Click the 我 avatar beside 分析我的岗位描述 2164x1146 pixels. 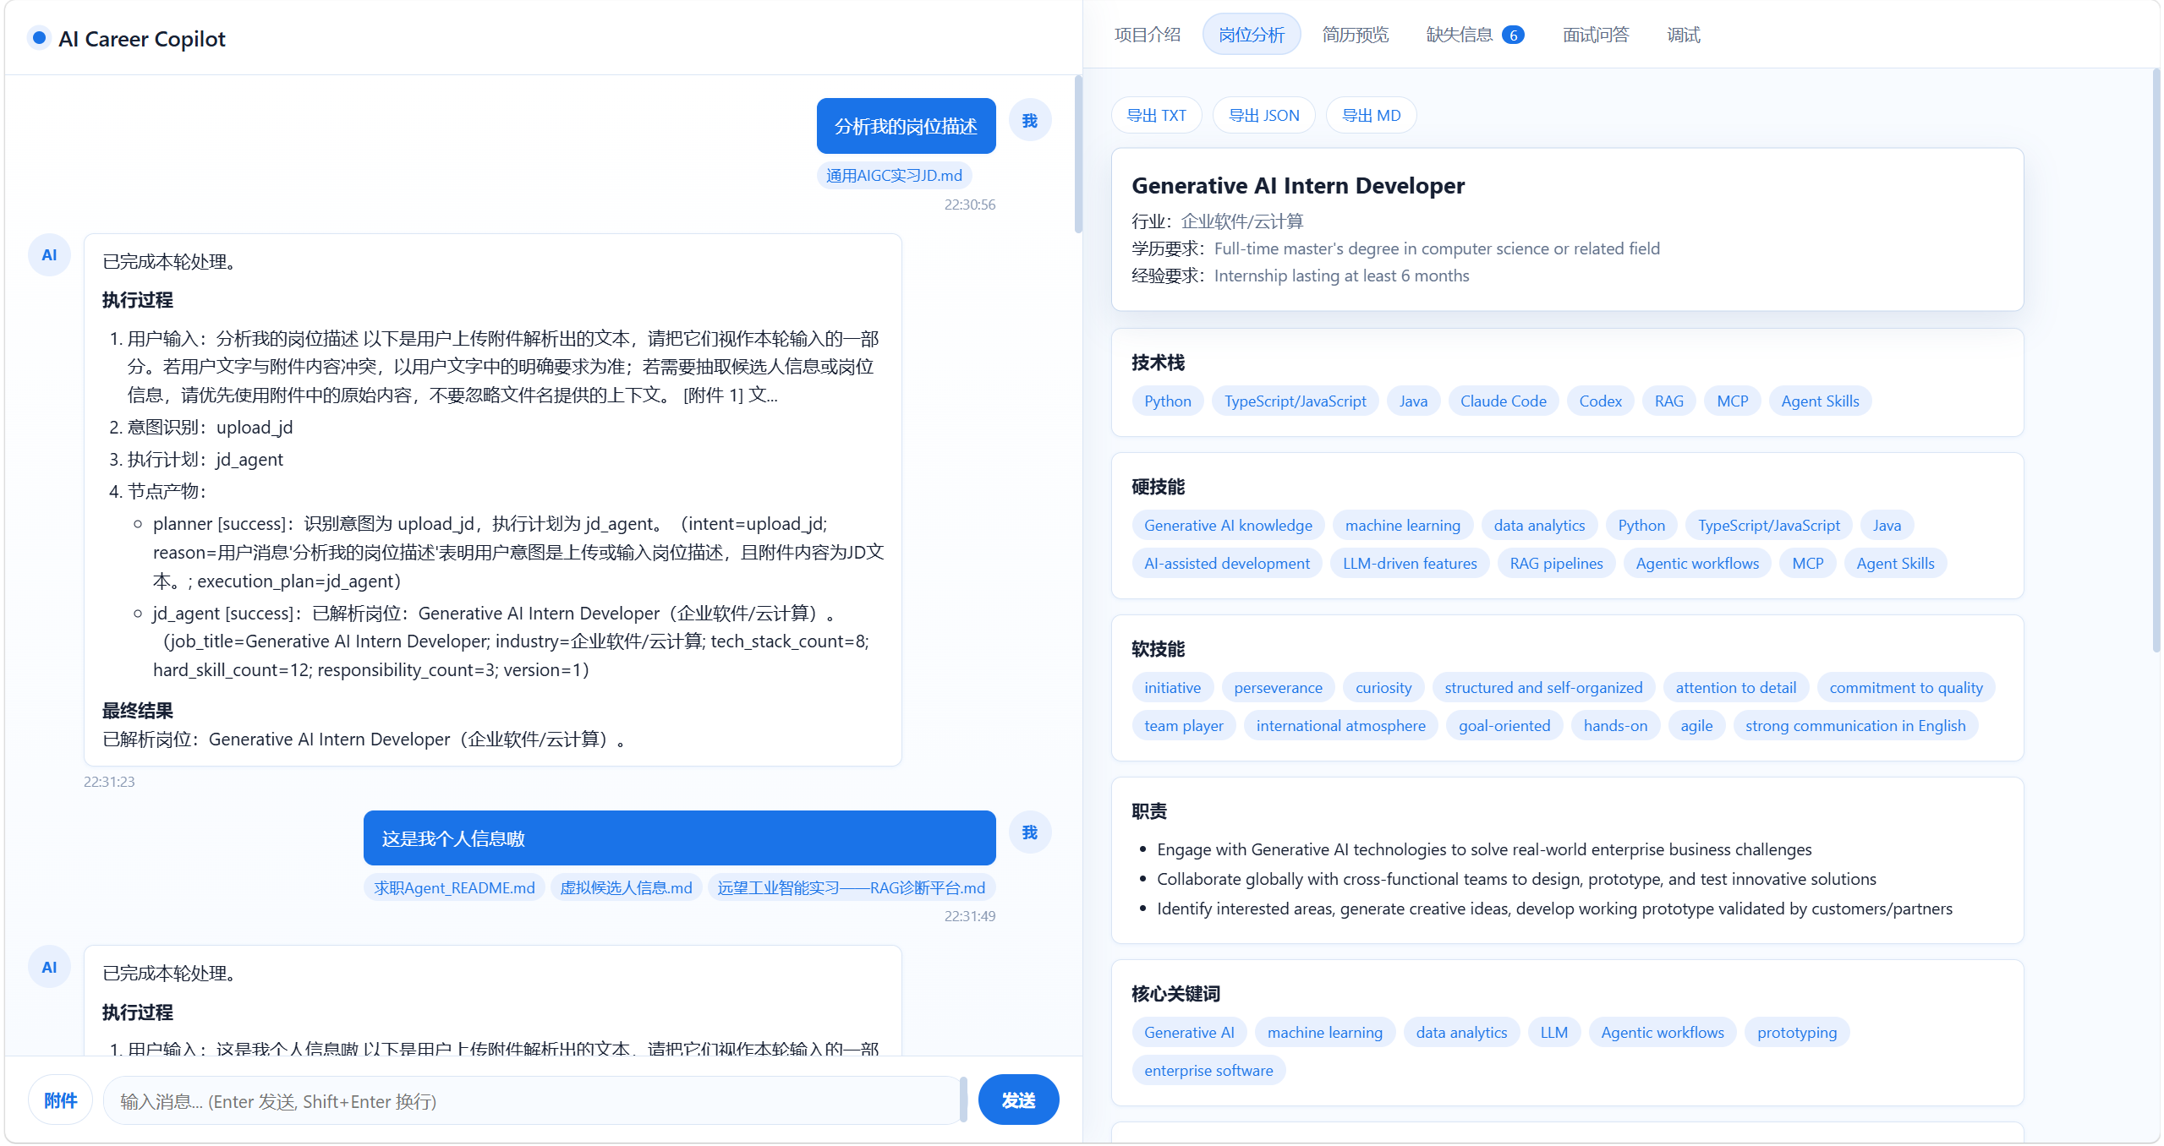pos(1029,121)
